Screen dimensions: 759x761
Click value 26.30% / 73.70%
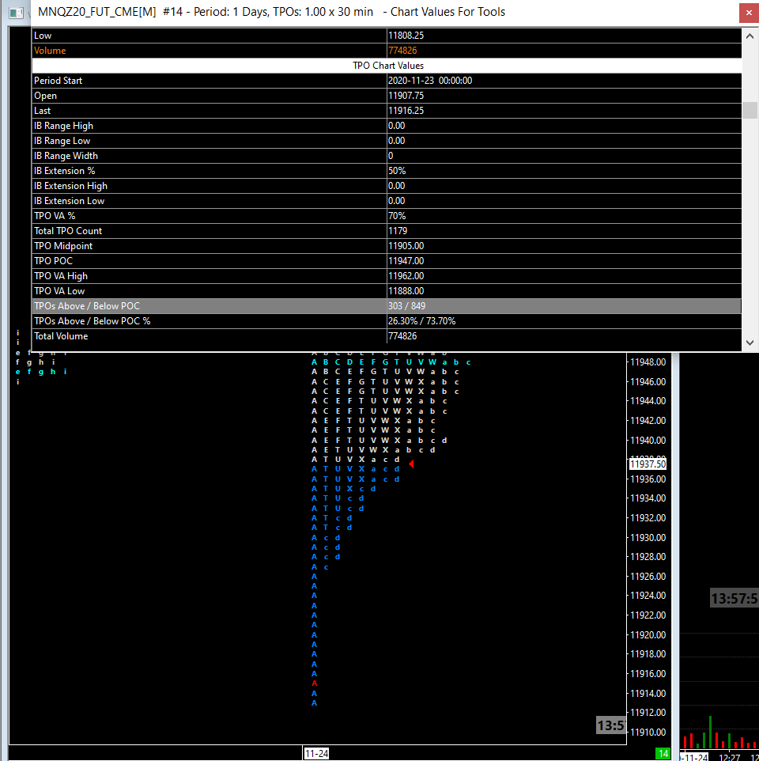point(421,321)
